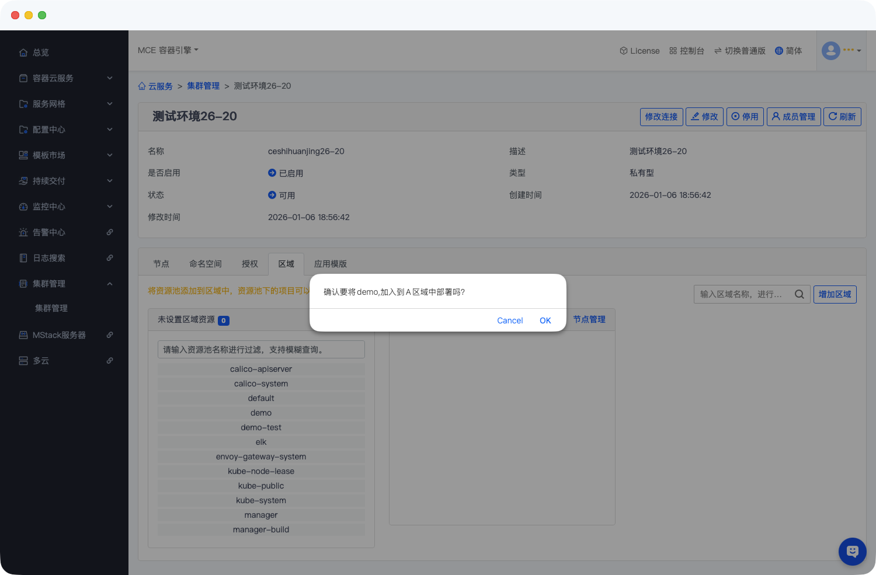
Task: Select the kube-system resource pool item
Action: (x=261, y=500)
